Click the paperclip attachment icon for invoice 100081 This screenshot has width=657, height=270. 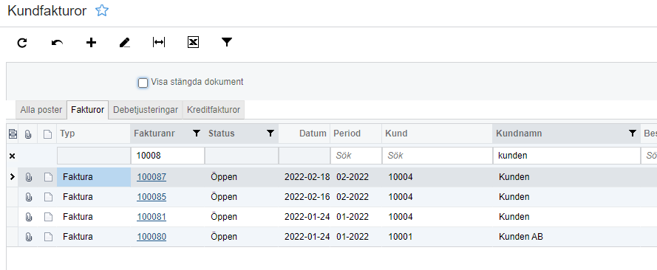point(28,217)
